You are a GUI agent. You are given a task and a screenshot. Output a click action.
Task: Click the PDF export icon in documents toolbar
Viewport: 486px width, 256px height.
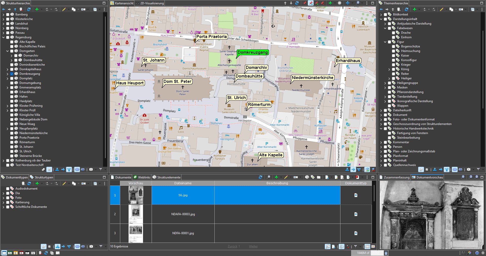[357, 177]
